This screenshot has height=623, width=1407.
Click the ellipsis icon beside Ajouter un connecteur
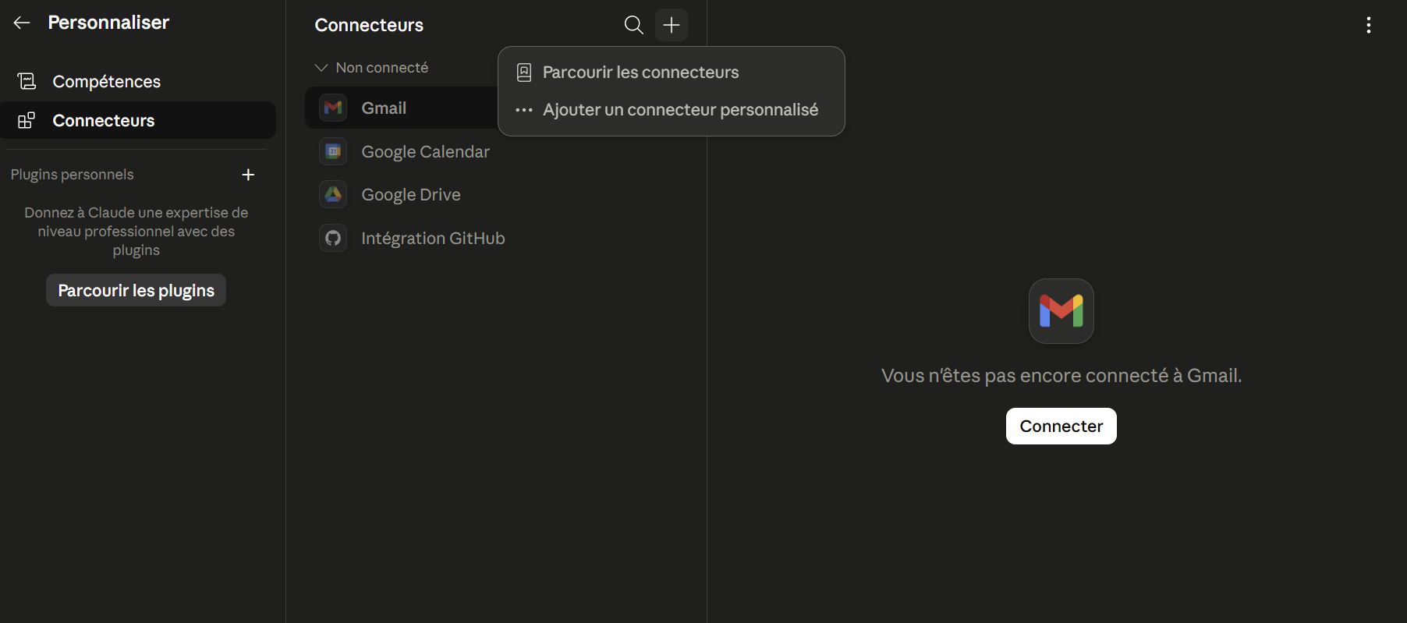(x=524, y=110)
